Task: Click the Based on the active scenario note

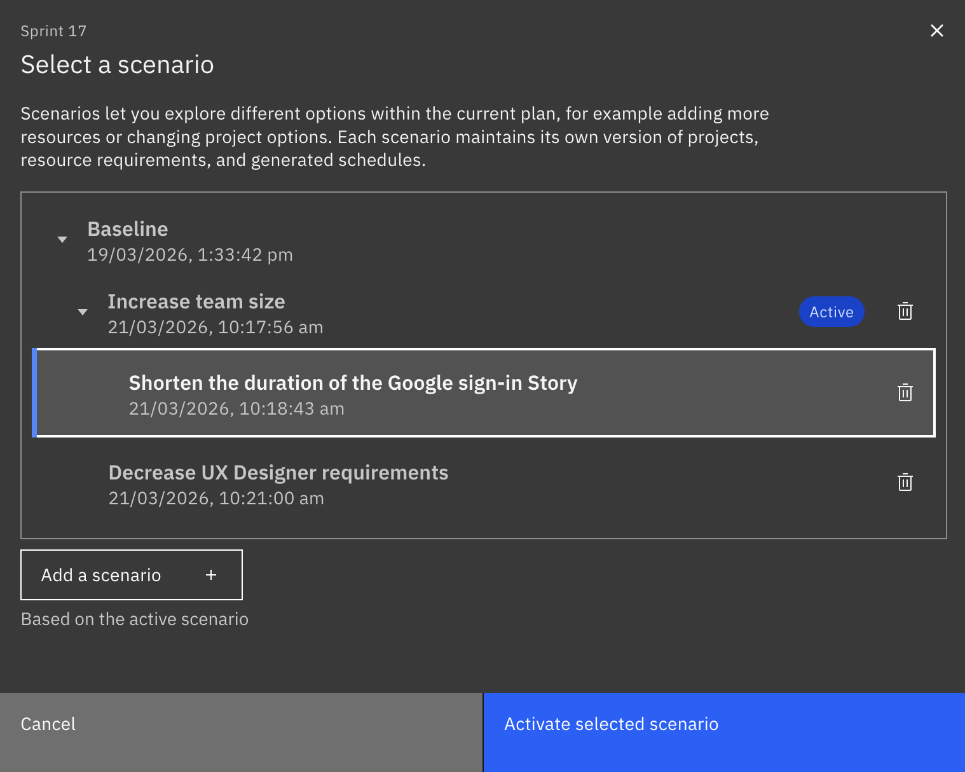Action: click(x=135, y=619)
